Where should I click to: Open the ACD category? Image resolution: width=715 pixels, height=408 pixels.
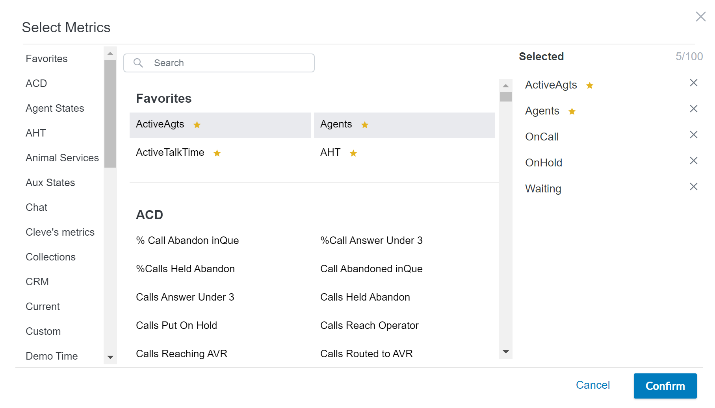[x=36, y=83]
